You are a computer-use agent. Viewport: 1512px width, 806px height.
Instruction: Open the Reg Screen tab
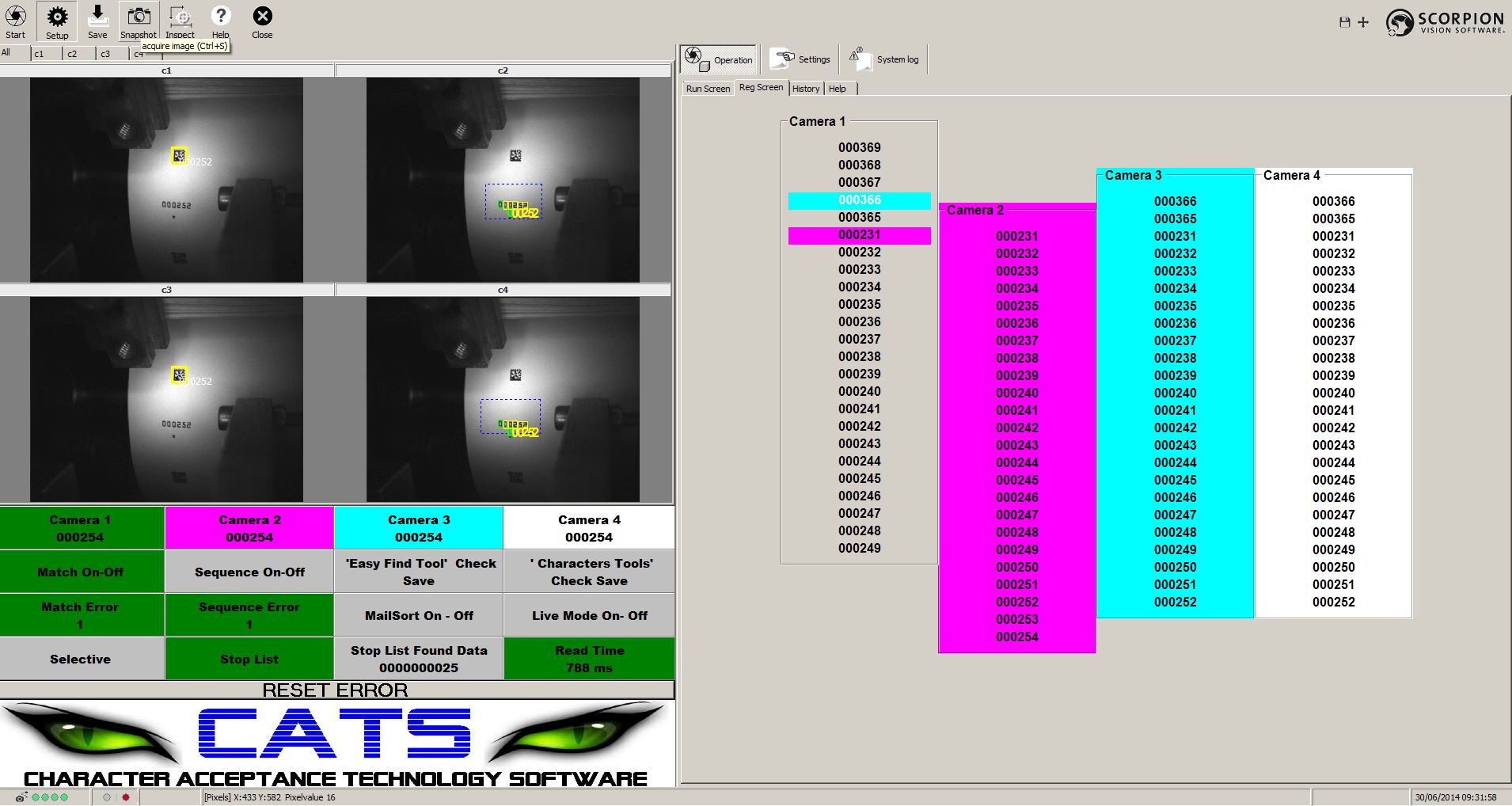[x=761, y=87]
